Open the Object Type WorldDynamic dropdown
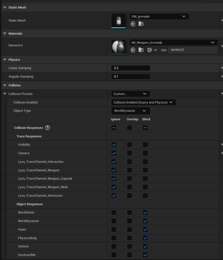Image resolution: width=223 pixels, height=260 pixels. tap(130, 111)
